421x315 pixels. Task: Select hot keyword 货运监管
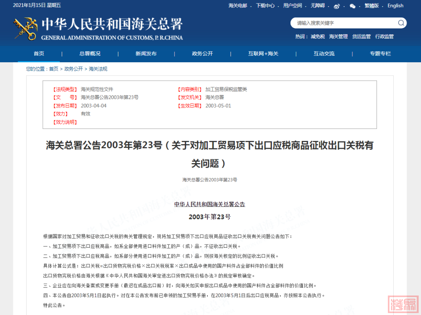point(361,37)
